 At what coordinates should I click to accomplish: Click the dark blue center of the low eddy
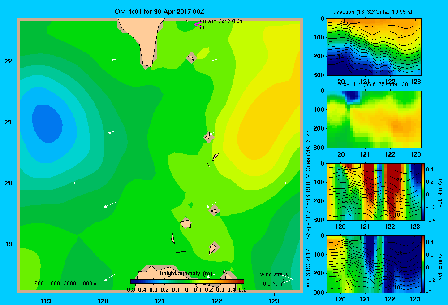47,124
